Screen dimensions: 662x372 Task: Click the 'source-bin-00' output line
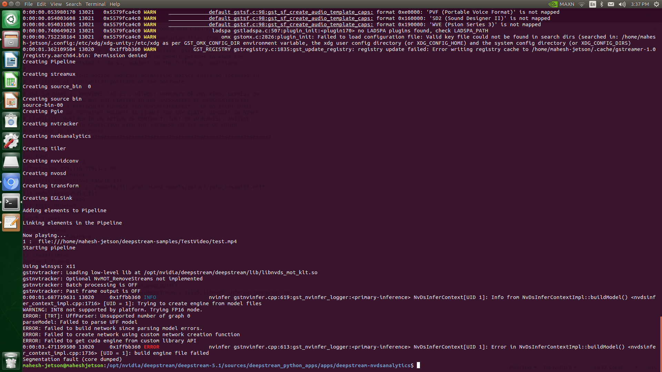pyautogui.click(x=43, y=105)
